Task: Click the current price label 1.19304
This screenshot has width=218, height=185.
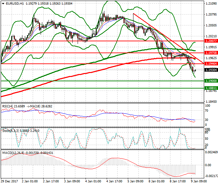Action: pyautogui.click(x=210, y=70)
